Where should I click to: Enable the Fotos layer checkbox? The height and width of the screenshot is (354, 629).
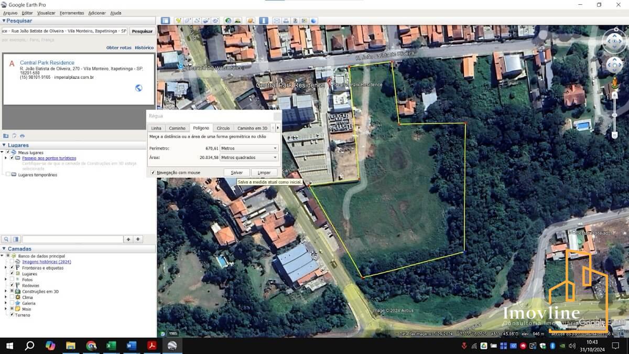coord(12,280)
